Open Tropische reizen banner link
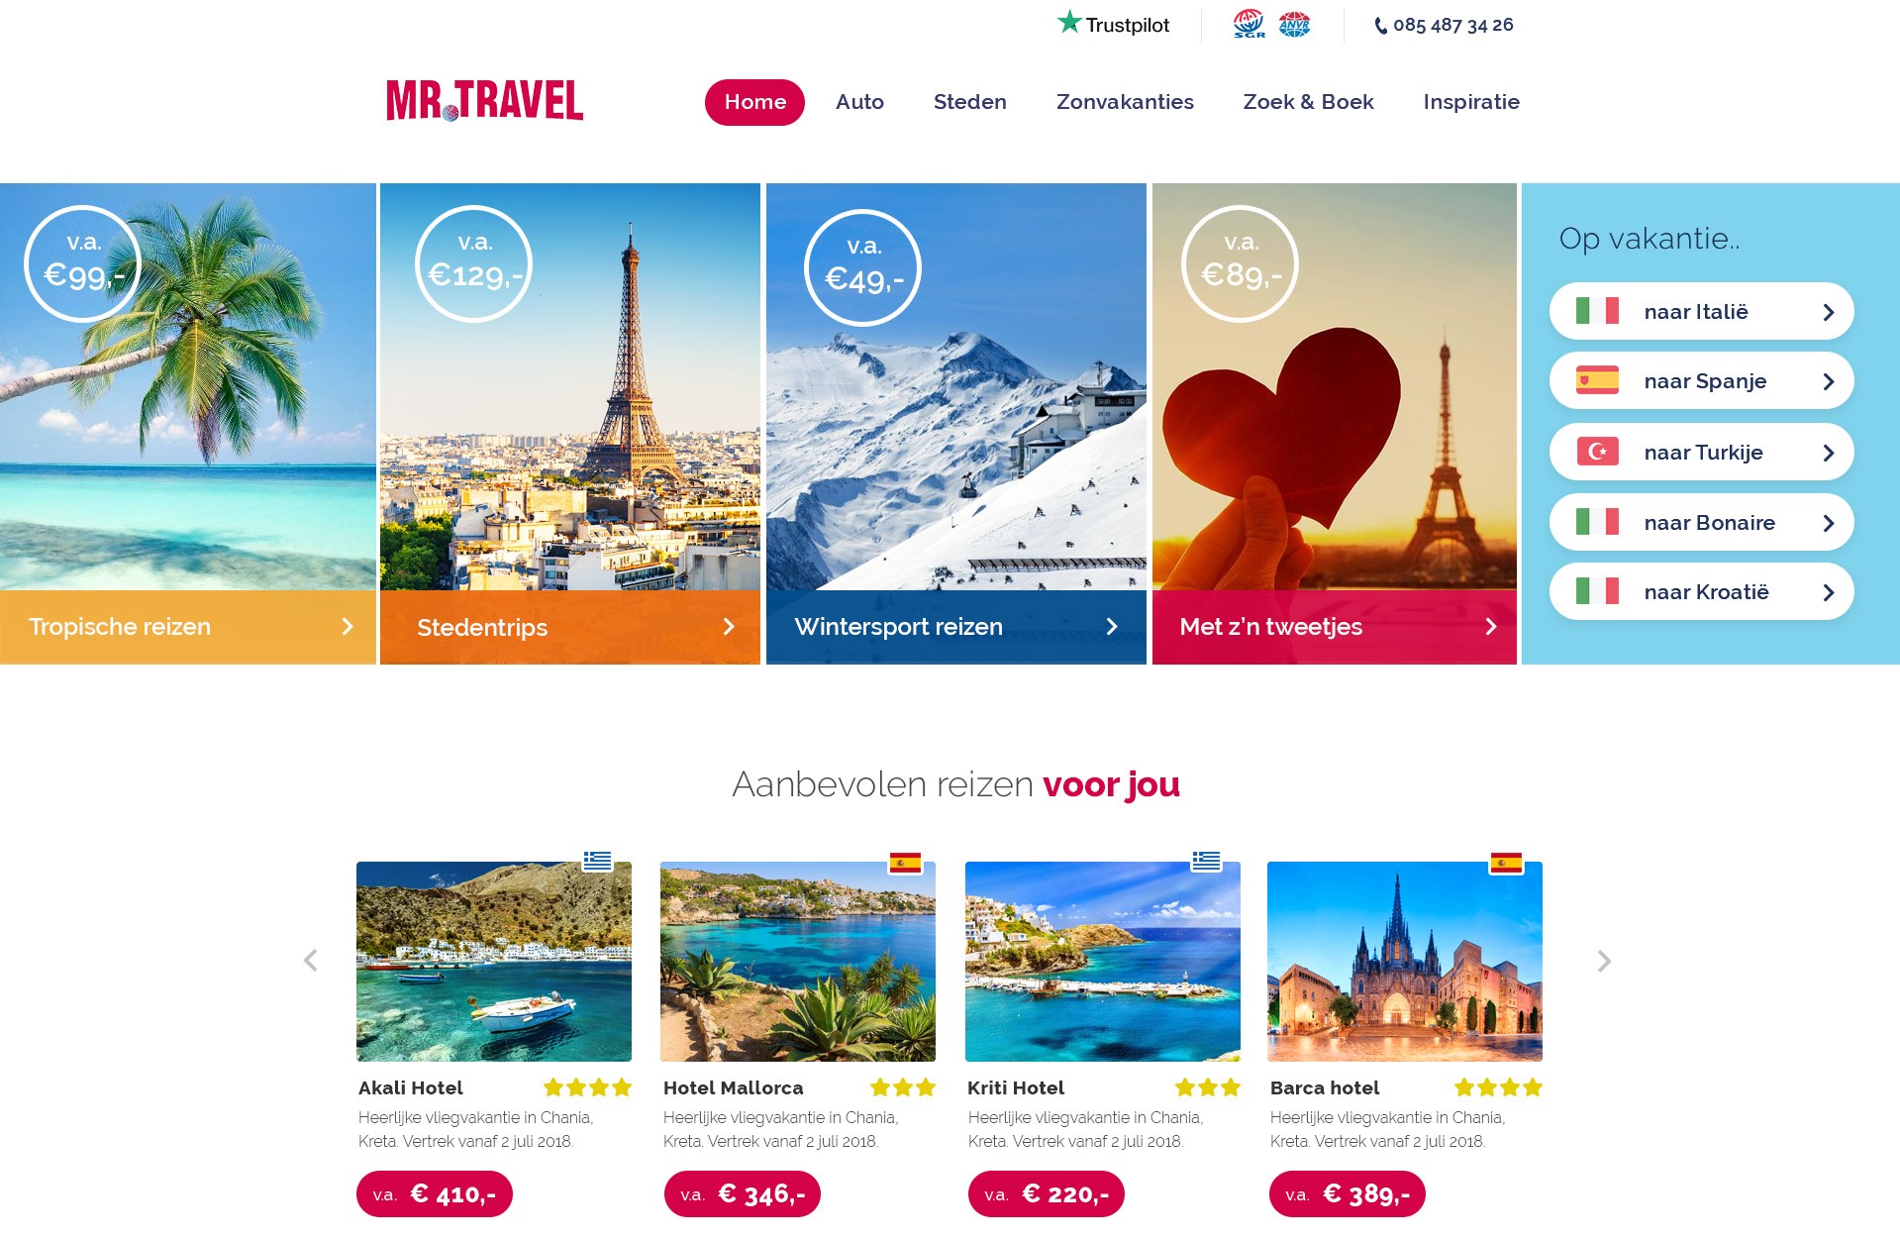 [188, 627]
